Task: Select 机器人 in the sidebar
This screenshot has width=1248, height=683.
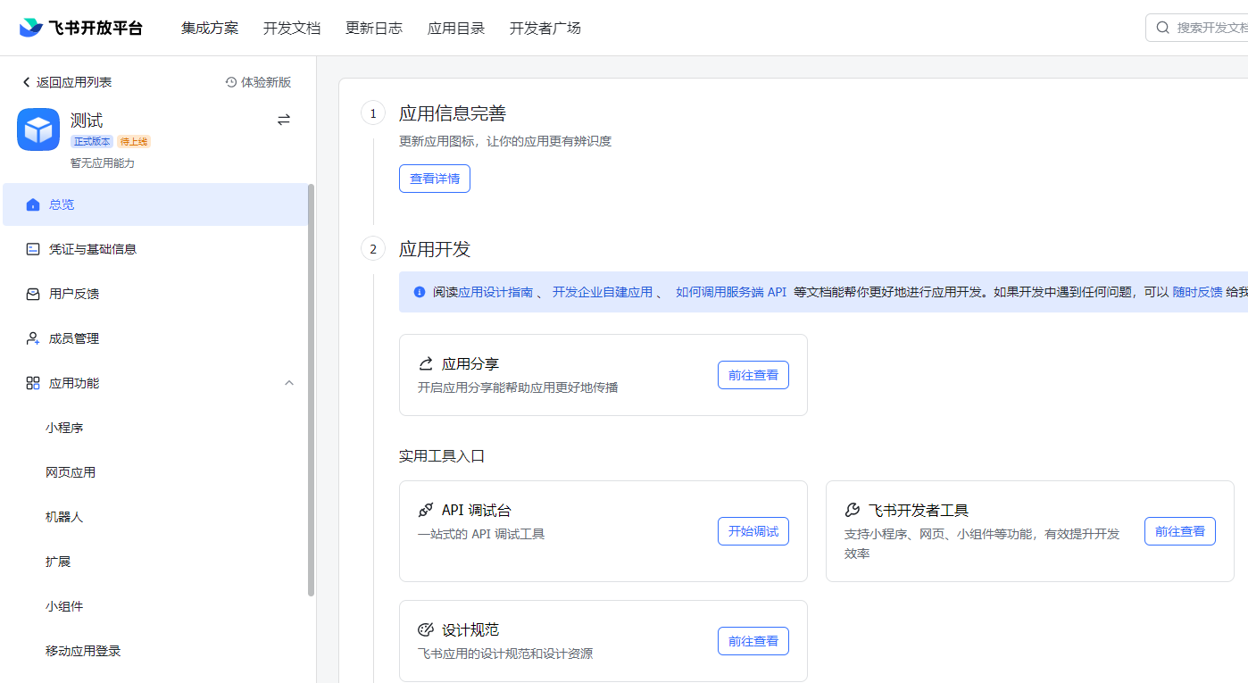Action: (x=64, y=517)
